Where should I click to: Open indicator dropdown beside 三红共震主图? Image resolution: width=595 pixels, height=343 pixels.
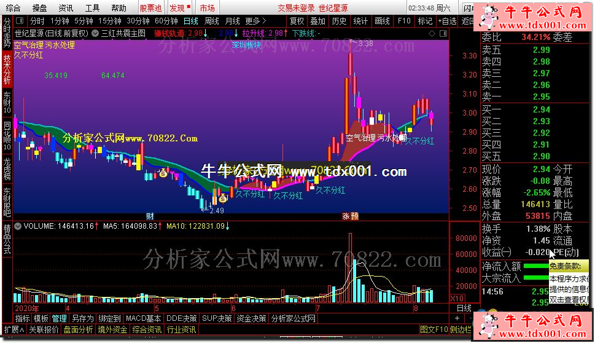point(95,33)
